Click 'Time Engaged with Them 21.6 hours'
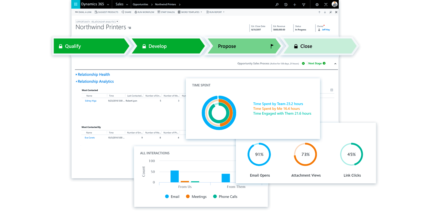The height and width of the screenshot is (216, 428). tap(282, 113)
